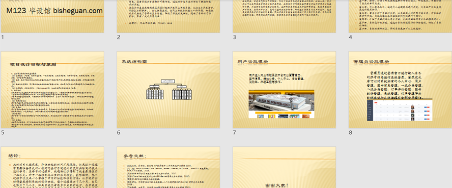Click the book photo on slide 7
Image resolution: width=452 pixels, height=188 pixels.
[281, 104]
